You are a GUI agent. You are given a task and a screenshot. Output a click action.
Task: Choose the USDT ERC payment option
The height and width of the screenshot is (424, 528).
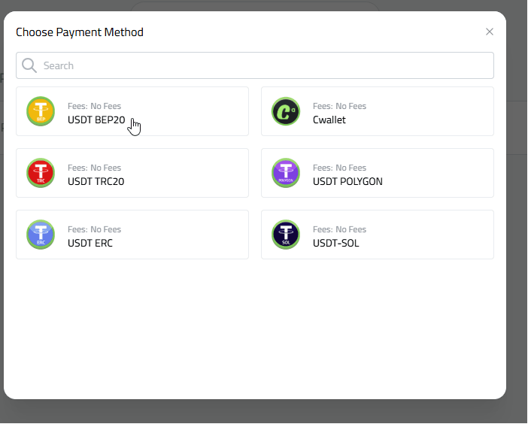132,235
